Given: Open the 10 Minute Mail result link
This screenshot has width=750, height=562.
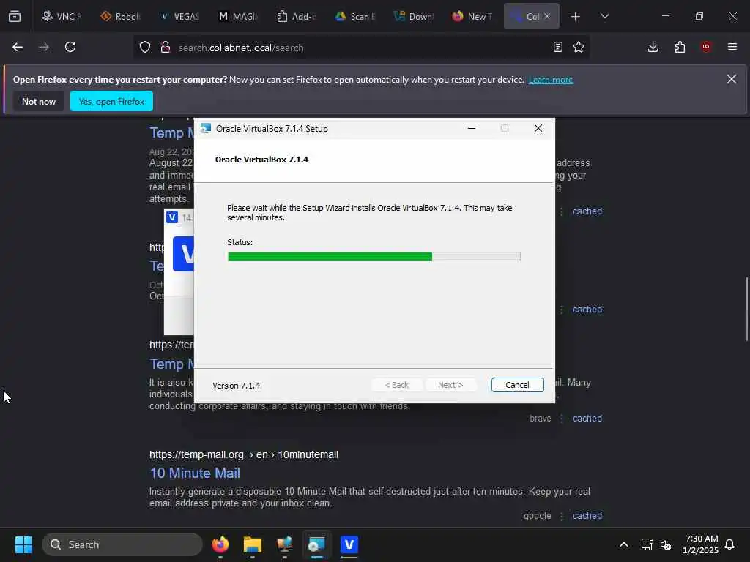Looking at the screenshot, I should 195,473.
